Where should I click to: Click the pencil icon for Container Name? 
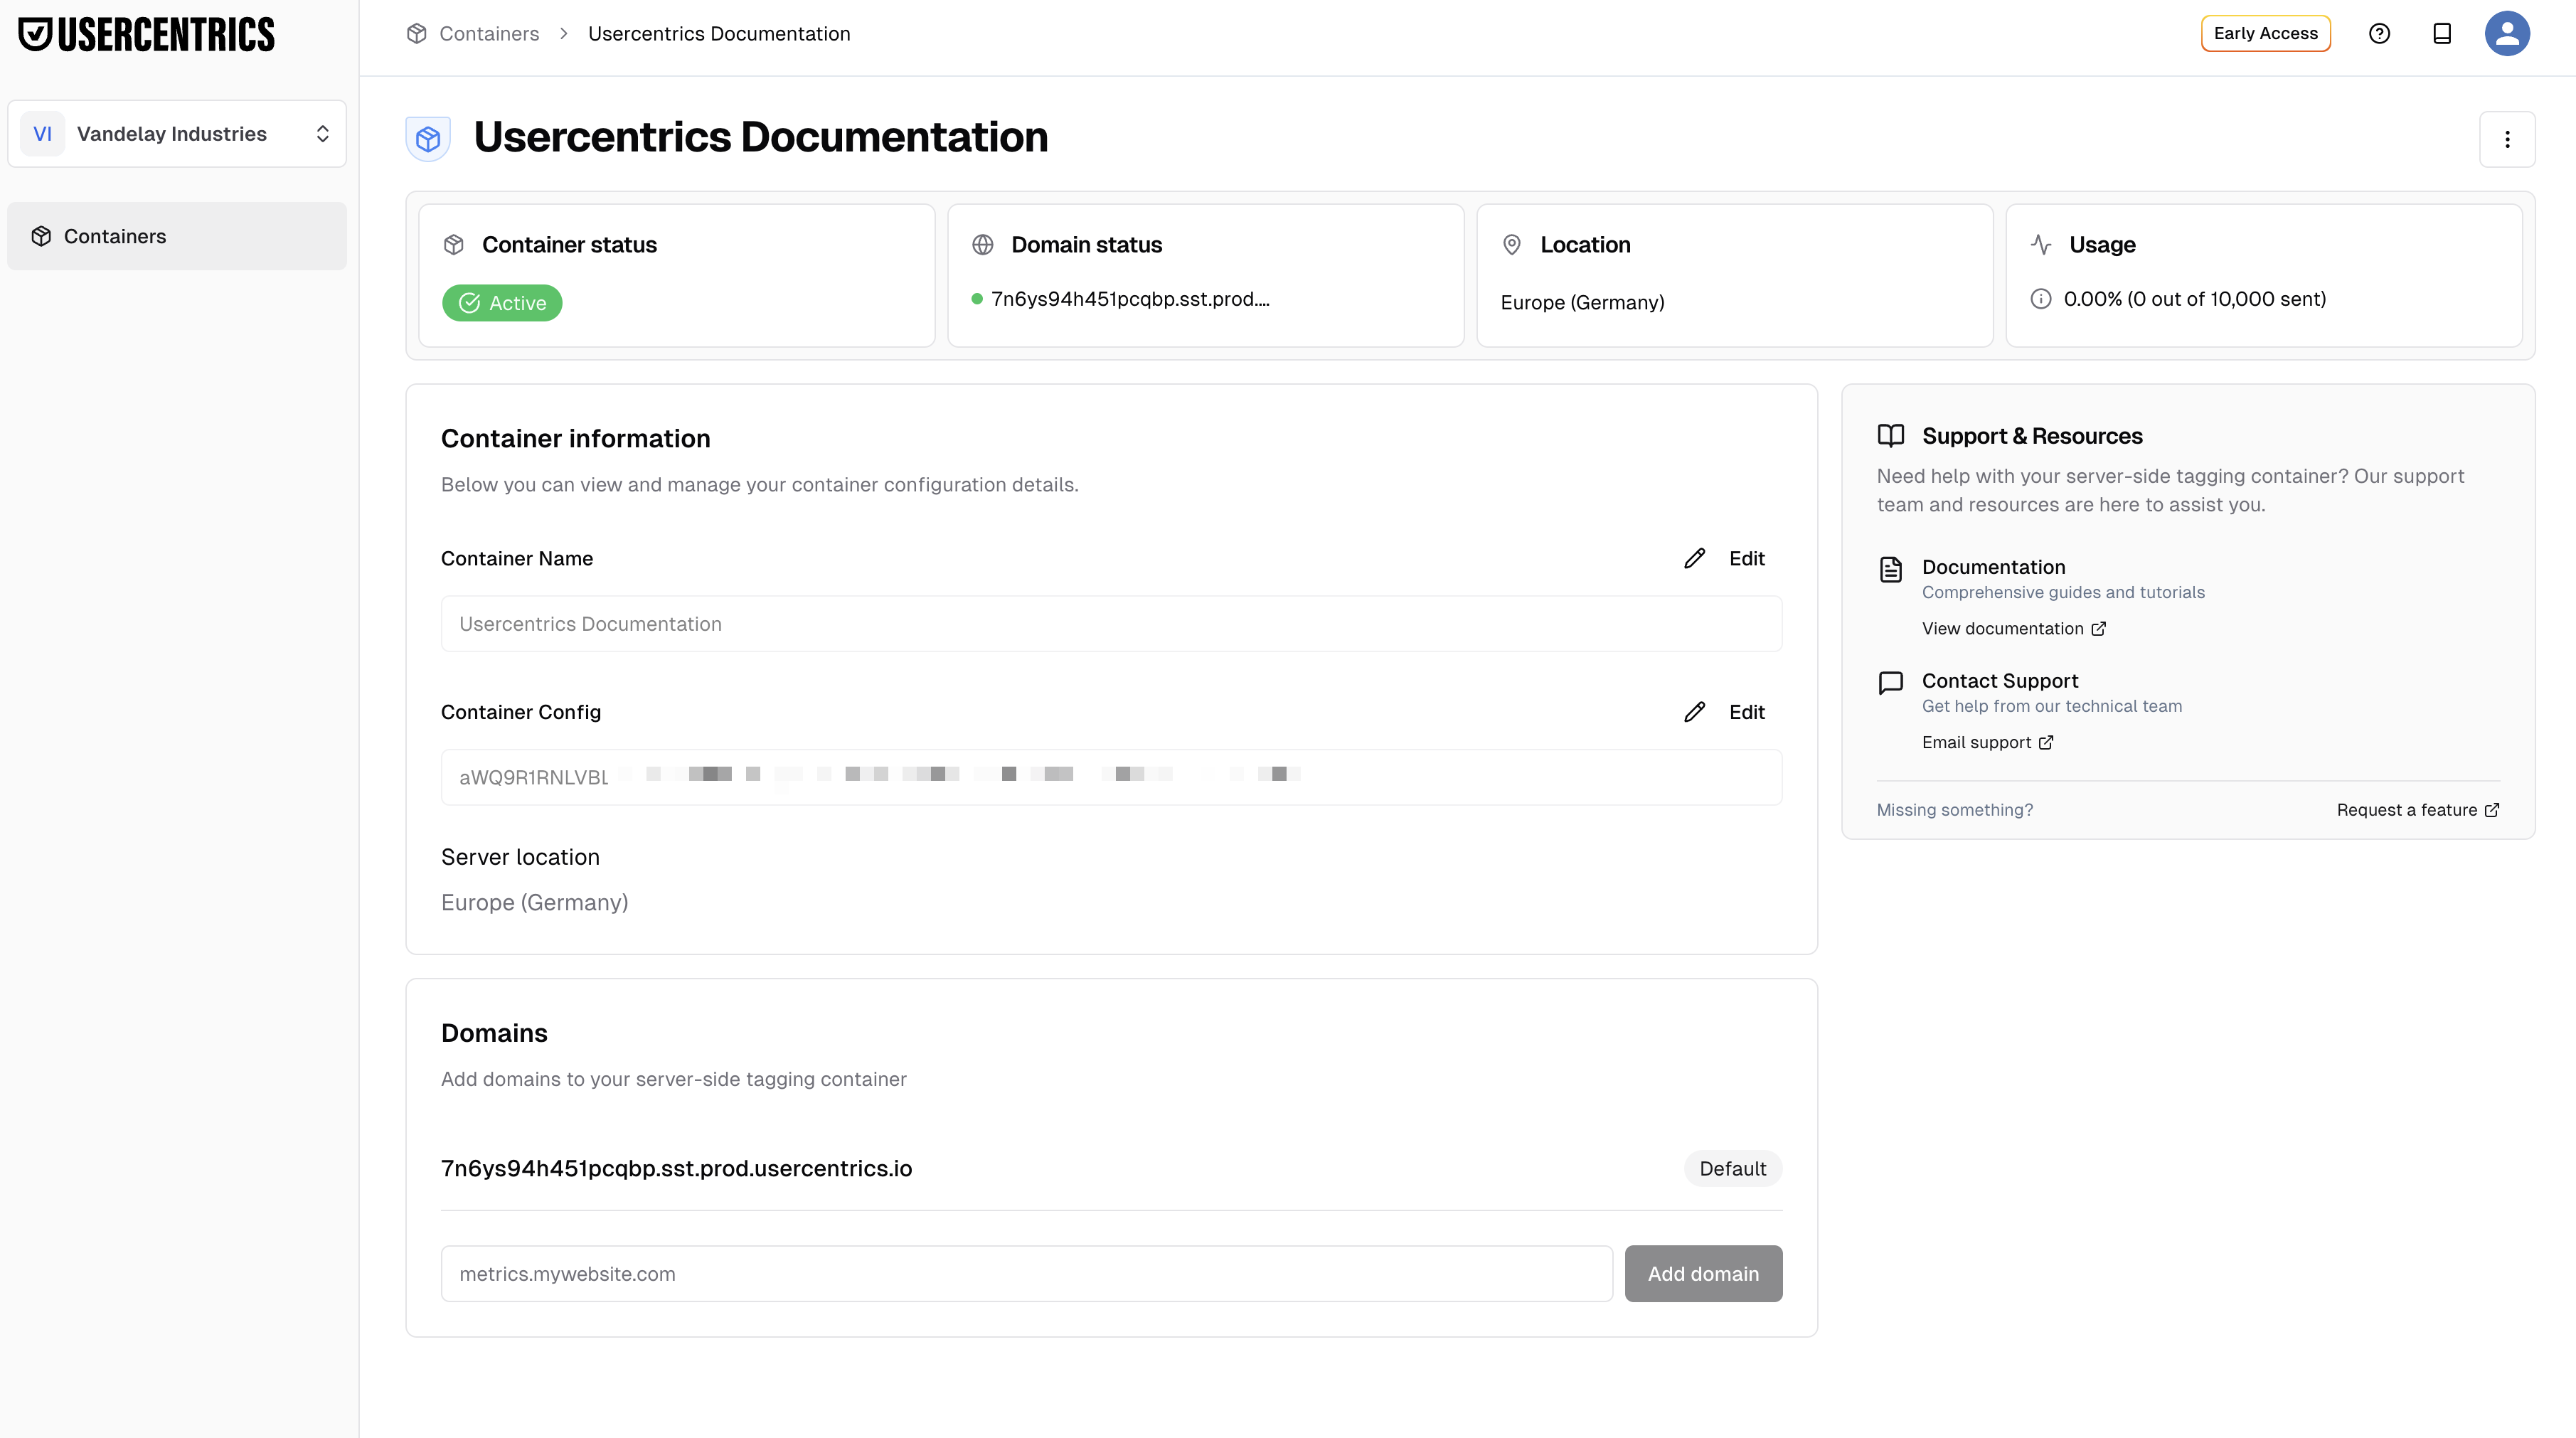1694,558
